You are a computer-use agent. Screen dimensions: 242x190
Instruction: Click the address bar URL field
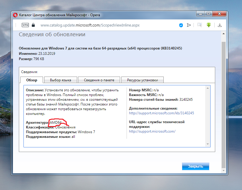90,25
